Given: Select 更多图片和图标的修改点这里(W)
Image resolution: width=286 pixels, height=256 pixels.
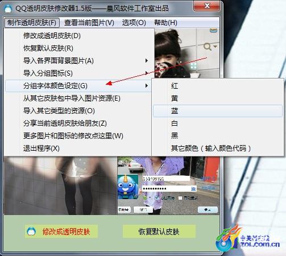Looking at the screenshot, I should (78, 136).
